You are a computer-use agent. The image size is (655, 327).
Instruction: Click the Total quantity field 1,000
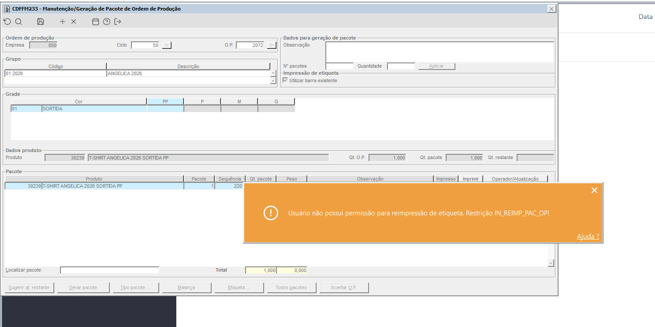261,270
